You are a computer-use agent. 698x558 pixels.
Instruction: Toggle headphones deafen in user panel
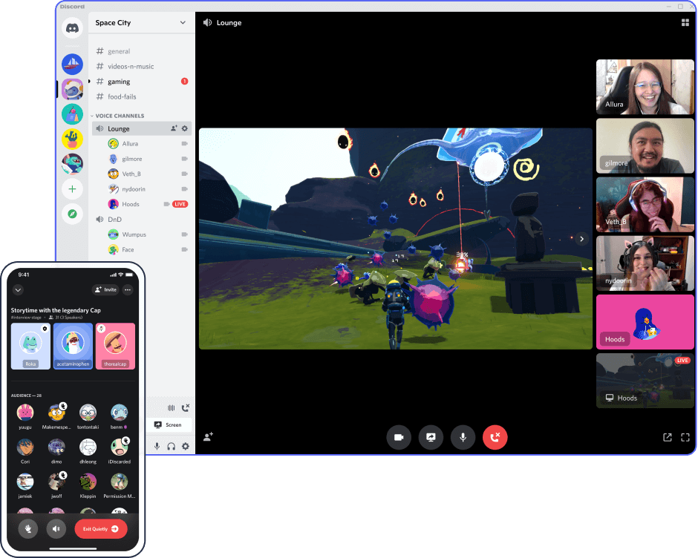point(171,446)
